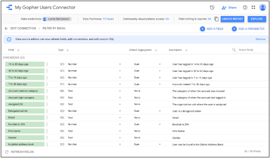270x158 pixels.
Task: Open more options for Gender field
Action: 47,138
